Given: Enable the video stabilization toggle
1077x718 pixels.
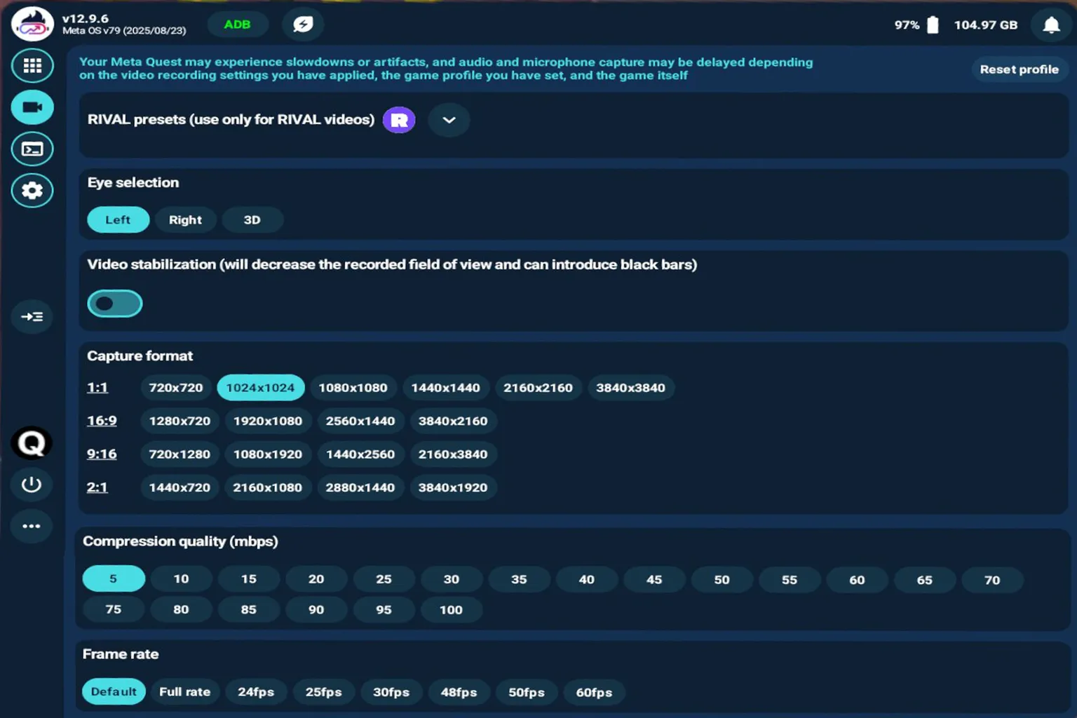Looking at the screenshot, I should (114, 303).
